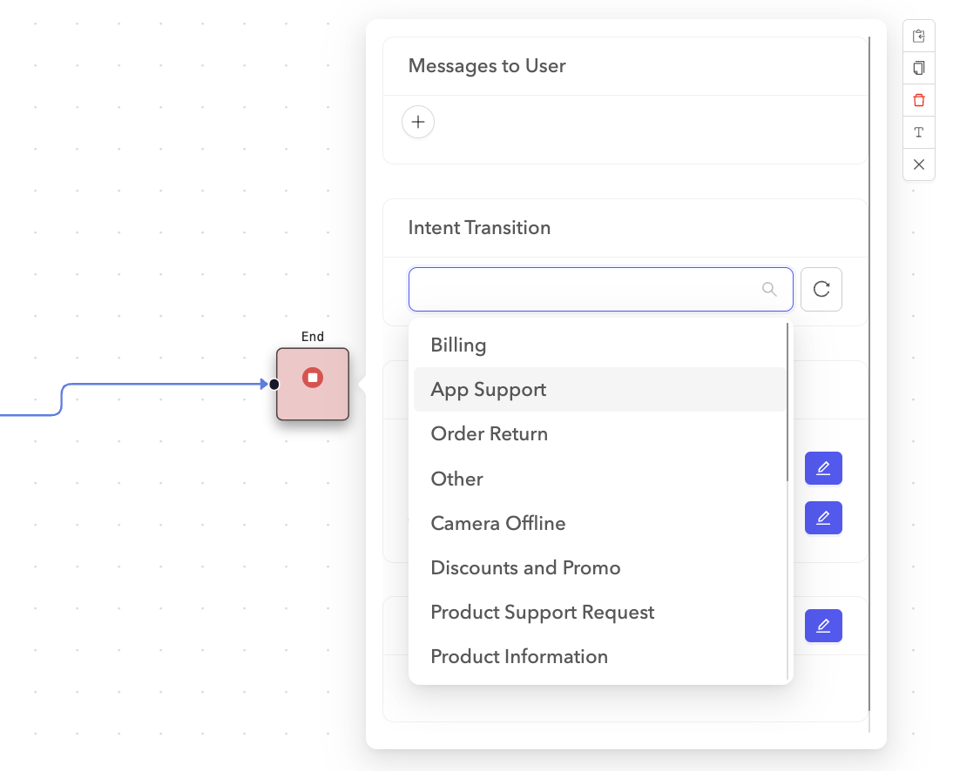Add a message with plus button

[x=418, y=122]
